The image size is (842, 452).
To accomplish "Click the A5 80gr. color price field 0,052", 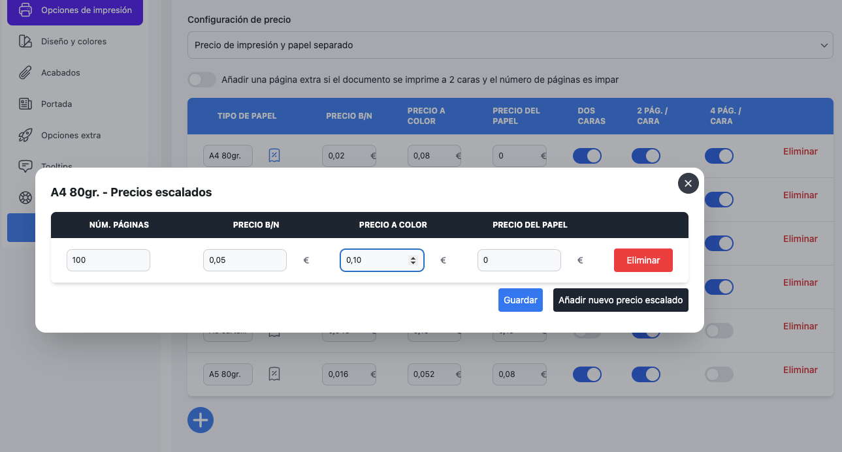I will (x=434, y=374).
